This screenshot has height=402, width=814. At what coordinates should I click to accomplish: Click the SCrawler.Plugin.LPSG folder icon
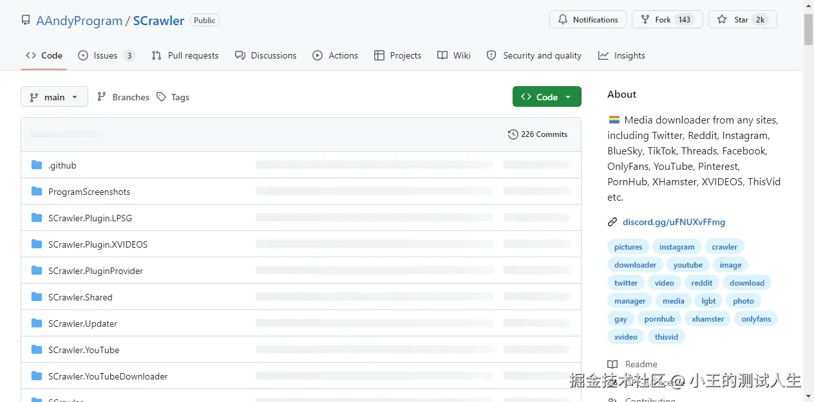click(37, 218)
